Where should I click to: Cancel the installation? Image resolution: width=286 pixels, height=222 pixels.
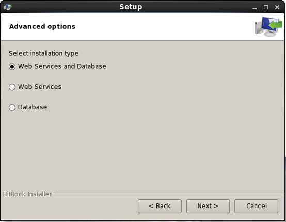256,206
